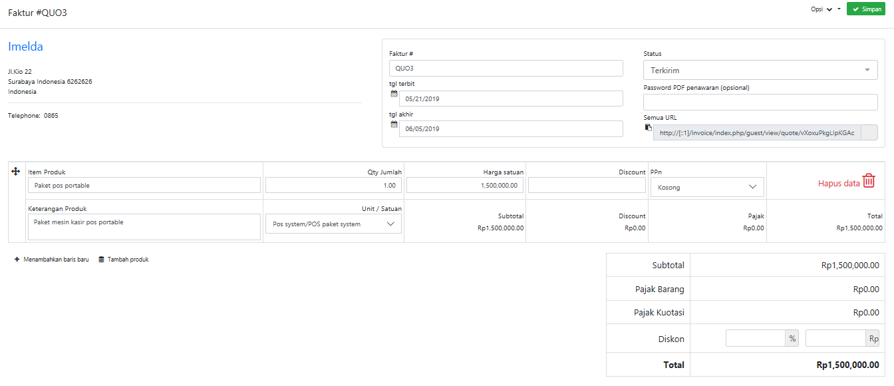This screenshot has width=894, height=386.
Task: Click the Diskon Rp amount field
Action: (x=835, y=339)
